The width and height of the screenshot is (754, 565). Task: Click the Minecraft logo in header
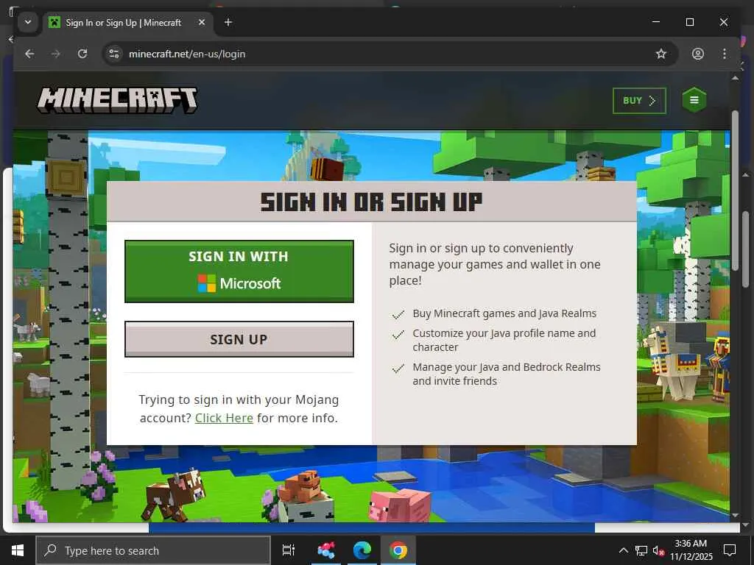coord(117,100)
